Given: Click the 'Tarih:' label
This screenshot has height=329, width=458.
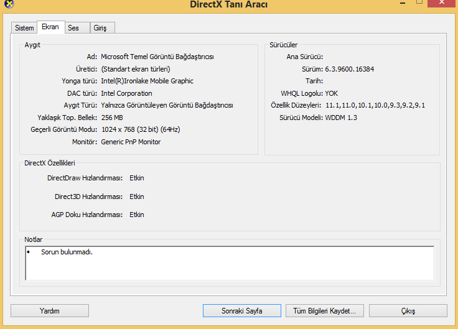Looking at the screenshot, I should (x=314, y=81).
